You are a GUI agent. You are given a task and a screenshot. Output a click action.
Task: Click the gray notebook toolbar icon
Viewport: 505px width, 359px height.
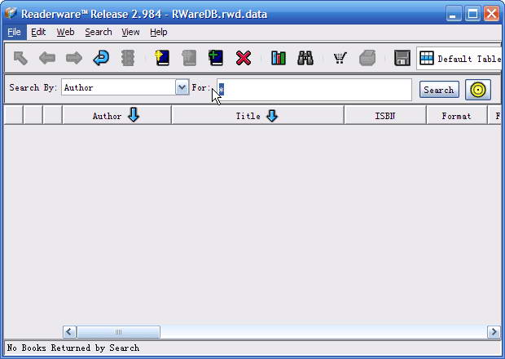click(128, 59)
